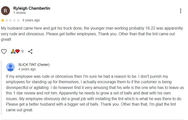This screenshot has width=188, height=120.
Task: Click the praying hands reaction emoji
Action: [13, 51]
